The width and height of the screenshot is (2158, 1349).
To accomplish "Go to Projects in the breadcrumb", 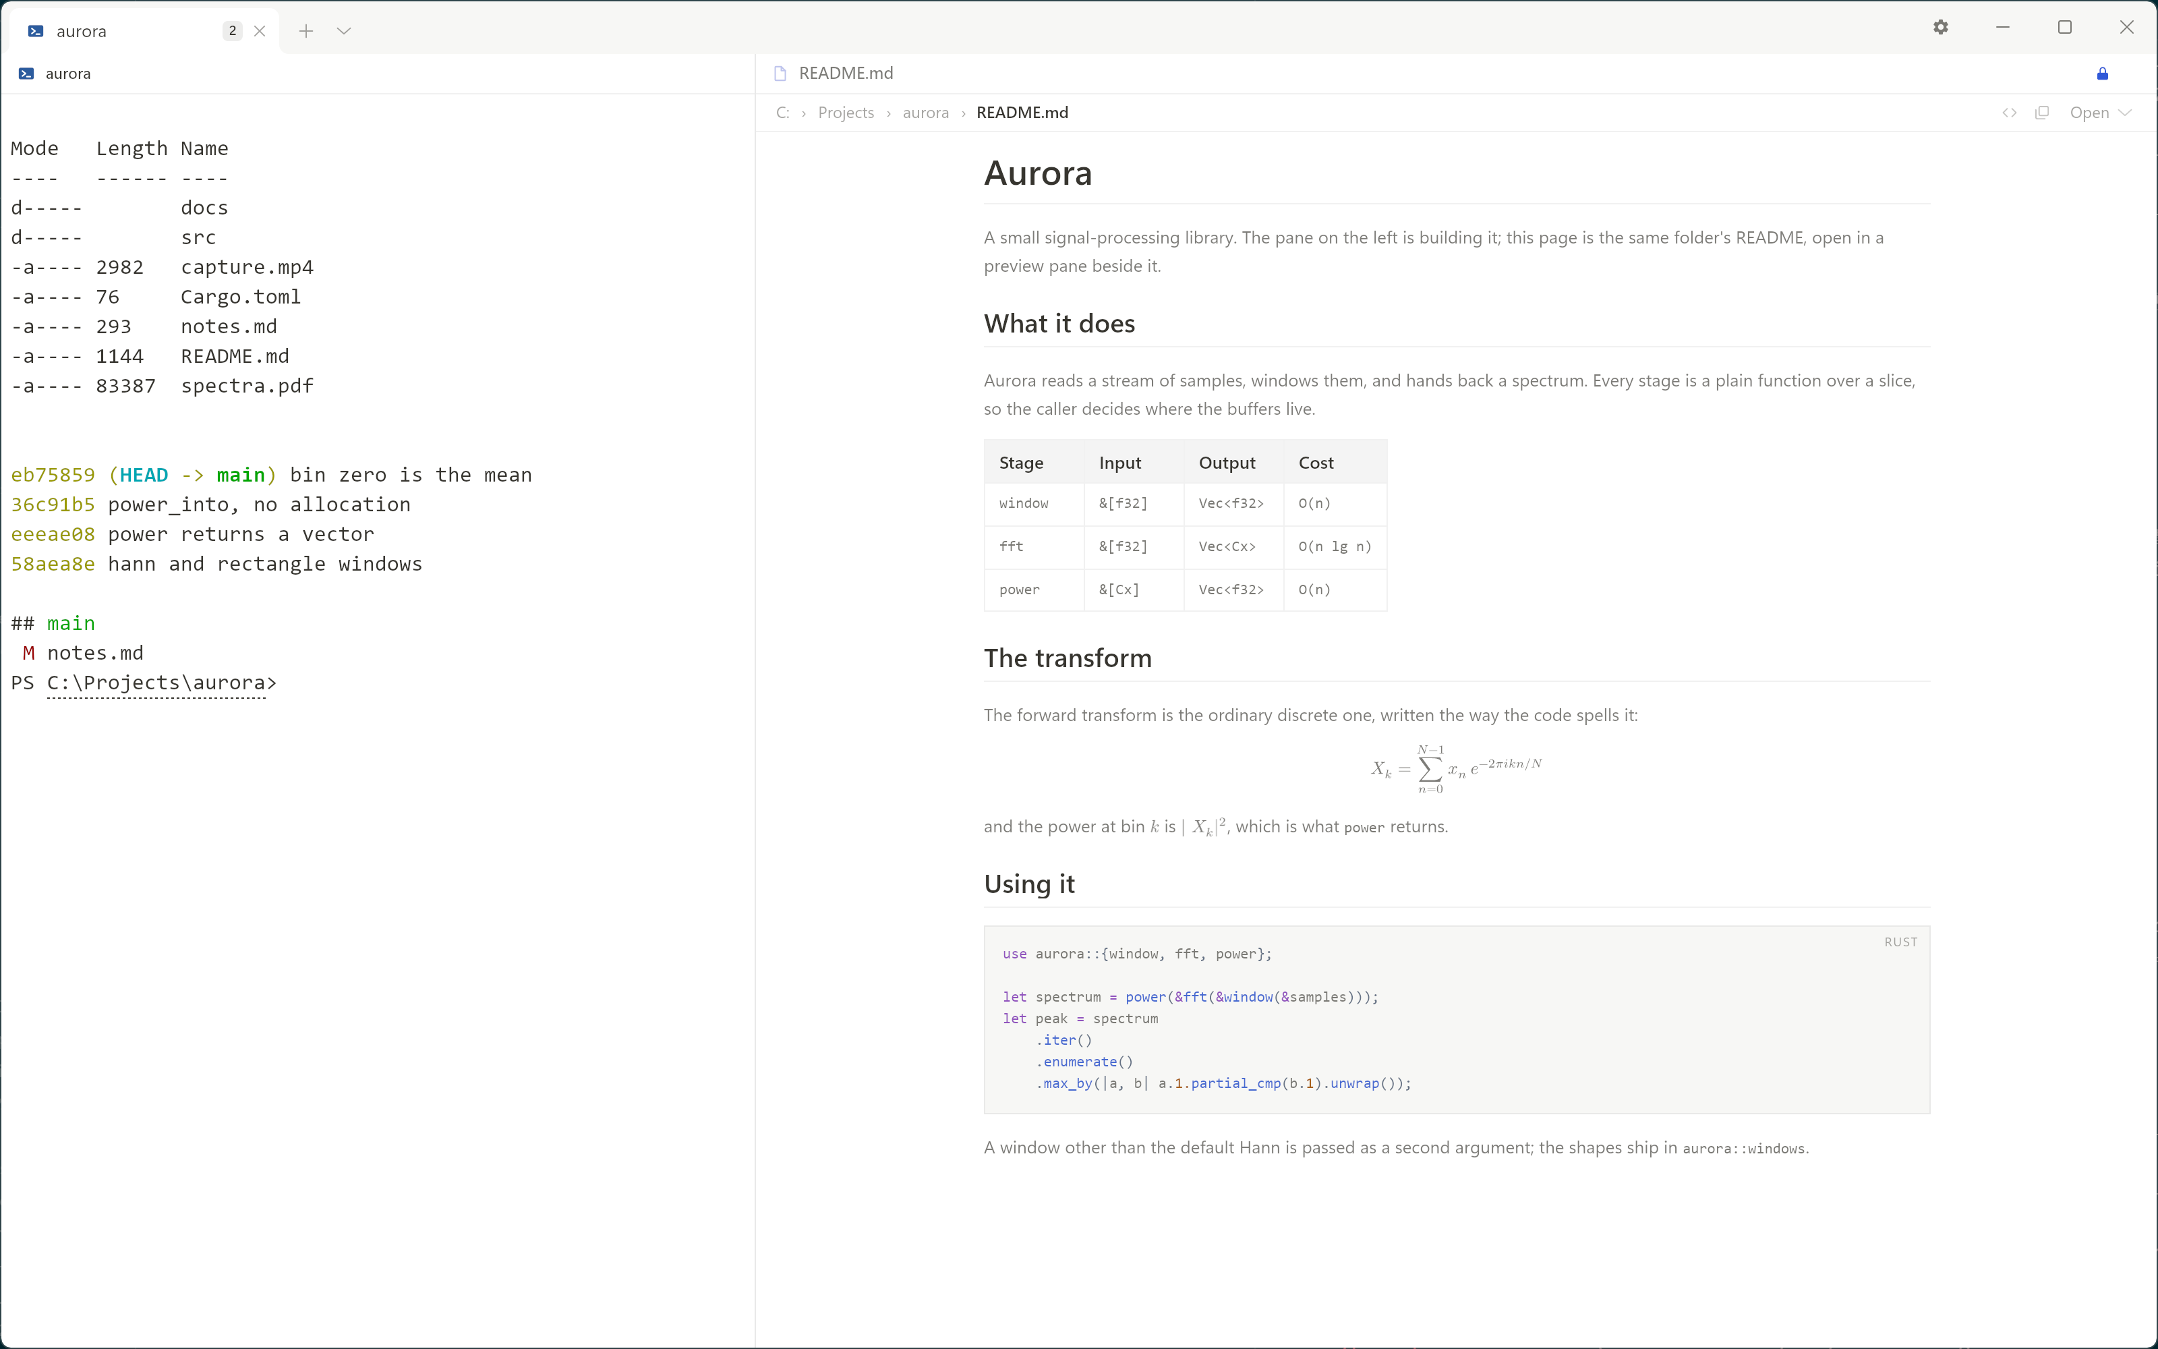I will click(846, 113).
